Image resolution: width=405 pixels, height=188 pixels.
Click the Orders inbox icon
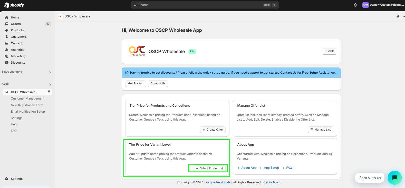(x=7, y=24)
